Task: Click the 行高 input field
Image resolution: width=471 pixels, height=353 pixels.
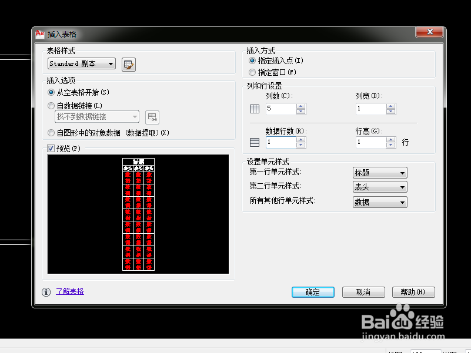Action: (x=370, y=142)
